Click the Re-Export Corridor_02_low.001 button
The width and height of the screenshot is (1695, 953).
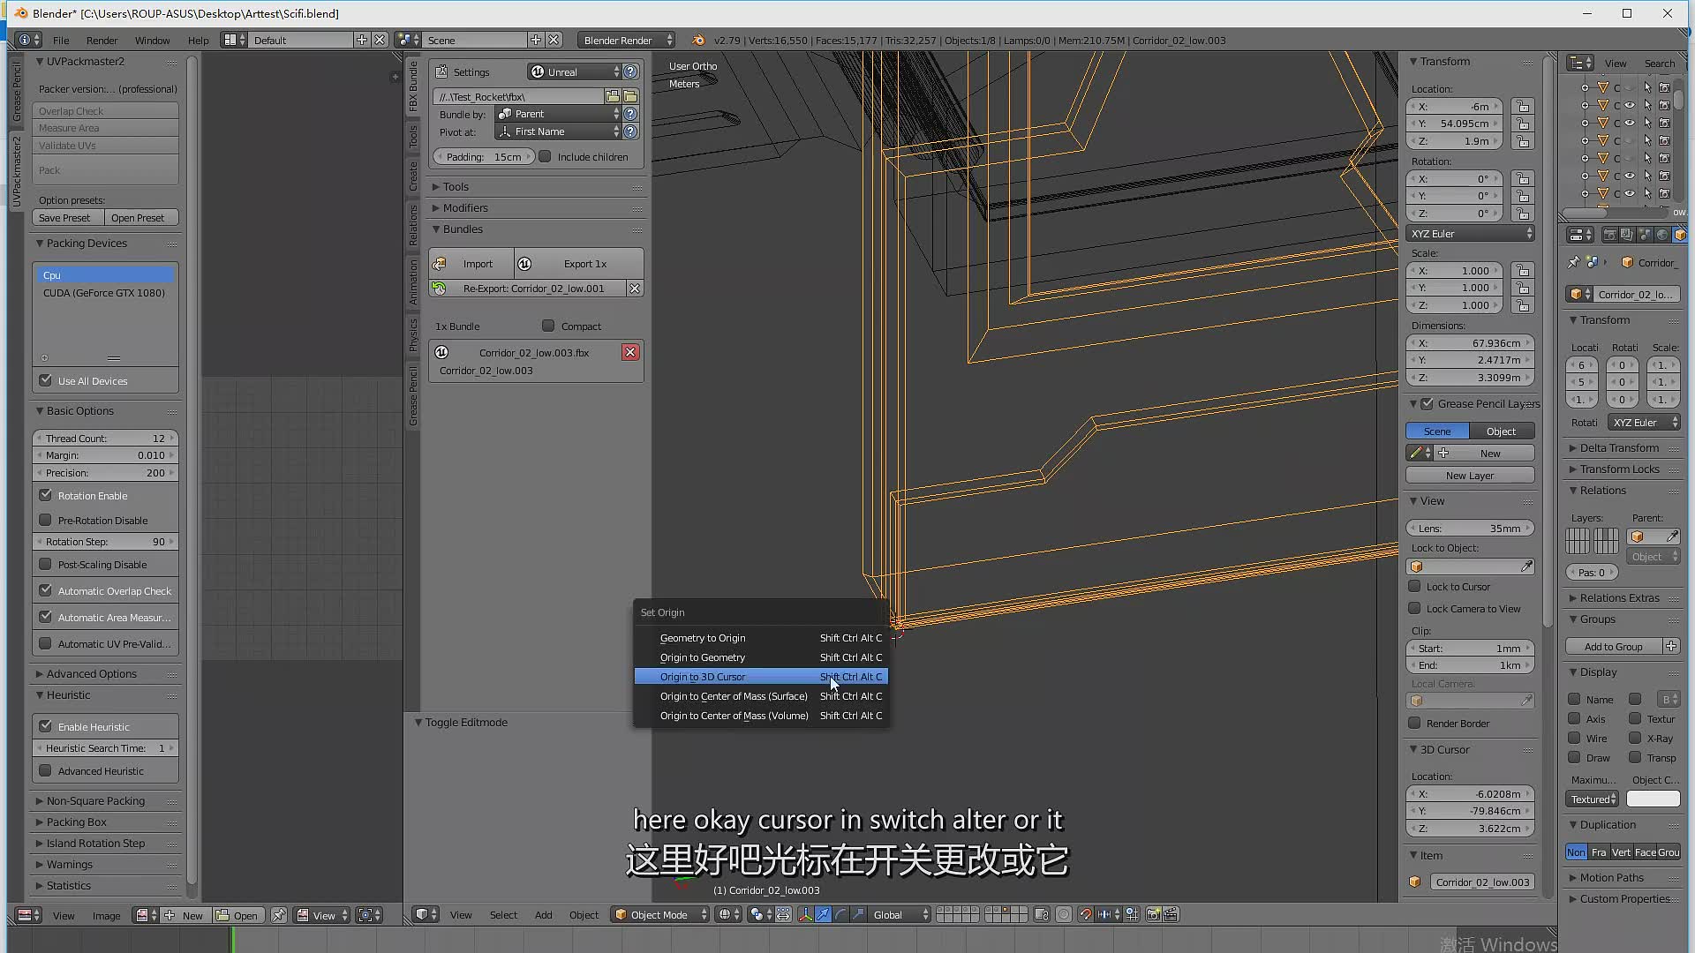tap(530, 289)
